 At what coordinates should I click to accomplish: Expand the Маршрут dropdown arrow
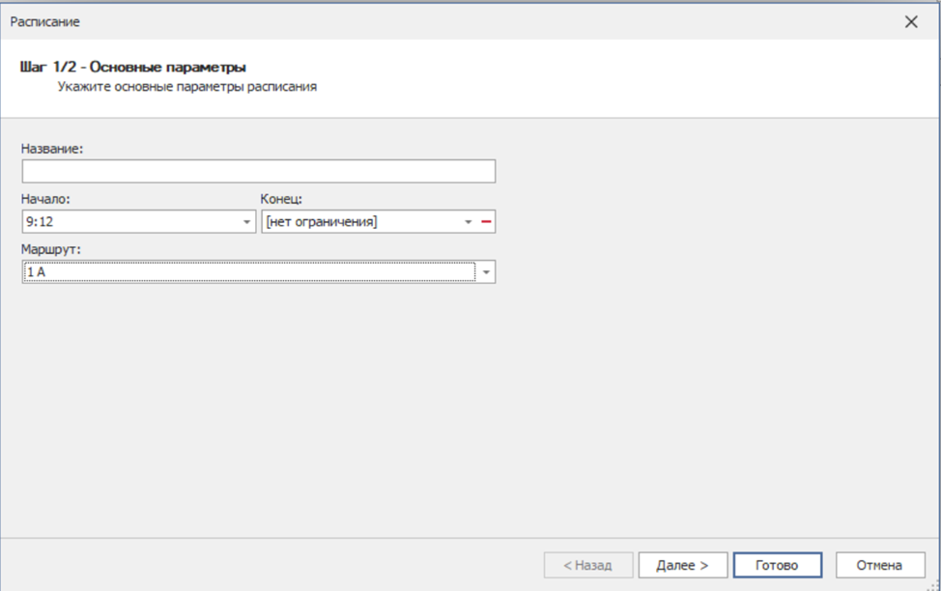(x=486, y=273)
